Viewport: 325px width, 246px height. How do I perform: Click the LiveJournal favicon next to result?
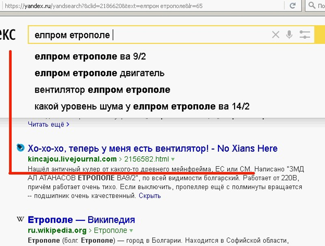click(x=20, y=148)
